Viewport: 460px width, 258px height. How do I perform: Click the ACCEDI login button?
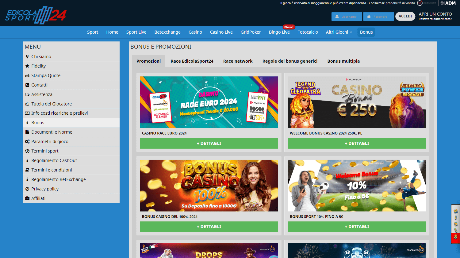click(x=405, y=16)
